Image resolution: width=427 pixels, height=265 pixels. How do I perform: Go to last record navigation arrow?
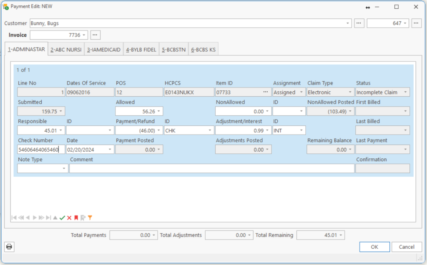(x=48, y=217)
